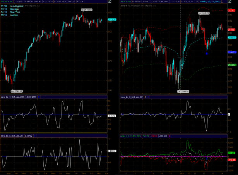Click the zero_lite_5_0 (5, /es, 200) study label
Image resolution: width=238 pixels, height=175 pixels.
(13, 97)
